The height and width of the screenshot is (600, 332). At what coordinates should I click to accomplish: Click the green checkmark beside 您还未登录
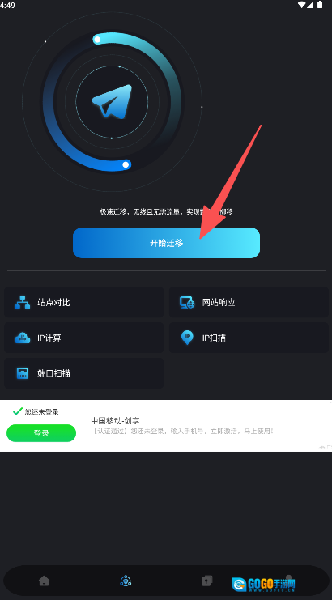[18, 411]
